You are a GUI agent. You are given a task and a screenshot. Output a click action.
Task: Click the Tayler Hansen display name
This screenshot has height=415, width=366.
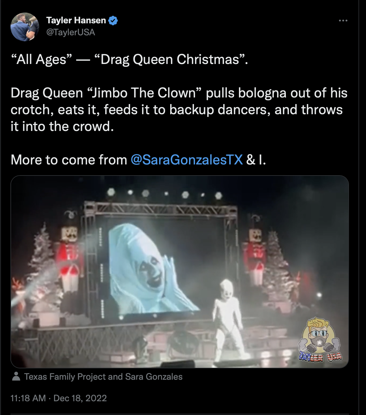point(76,20)
